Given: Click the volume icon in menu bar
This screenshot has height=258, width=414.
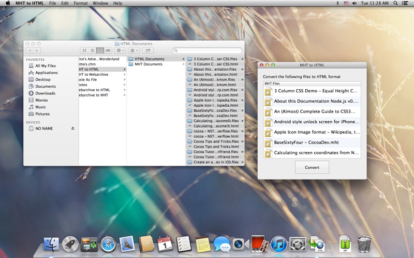Looking at the screenshot, I should pyautogui.click(x=354, y=3).
